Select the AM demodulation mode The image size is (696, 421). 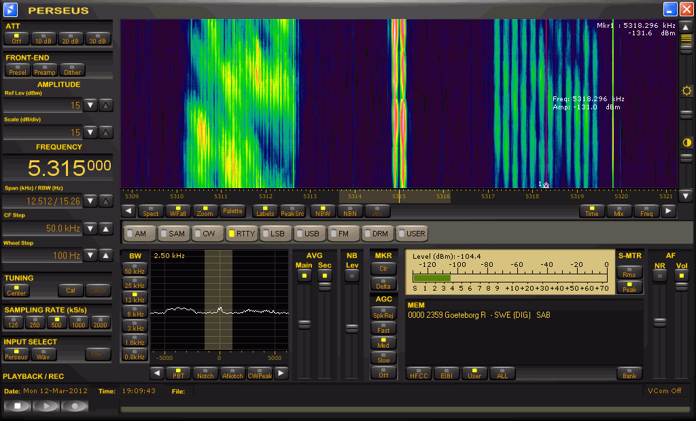tap(139, 234)
